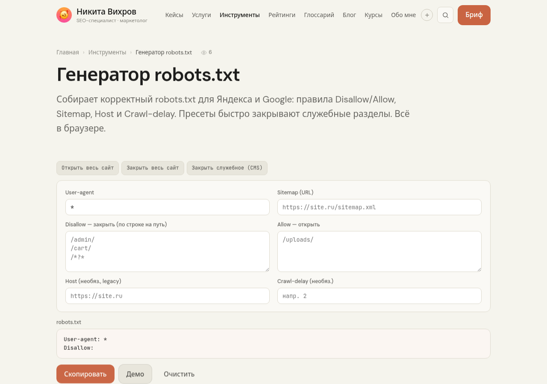The width and height of the screenshot is (547, 384).
Task: Go to Инструменты breadcrumb link
Action: [x=107, y=52]
